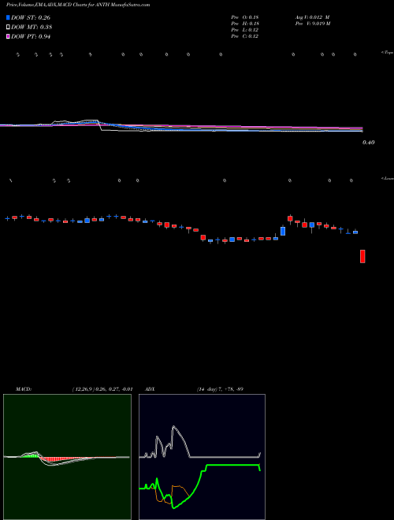Select the 'Pre O: 0.18' open value

[245, 17]
